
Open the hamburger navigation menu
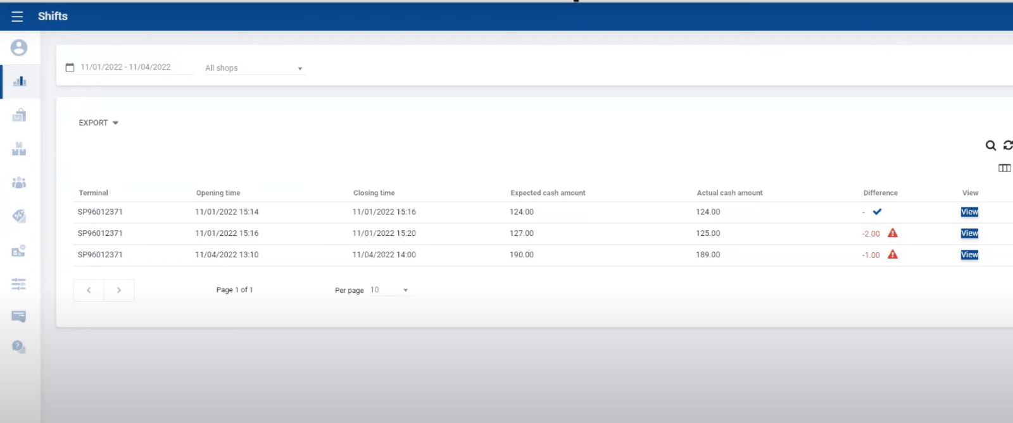17,16
